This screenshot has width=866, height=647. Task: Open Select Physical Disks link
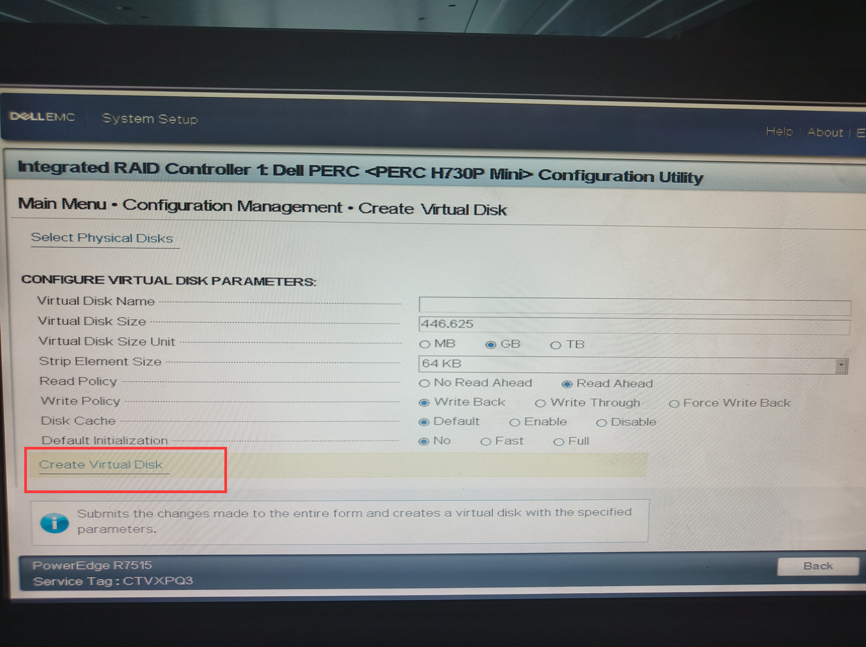102,238
